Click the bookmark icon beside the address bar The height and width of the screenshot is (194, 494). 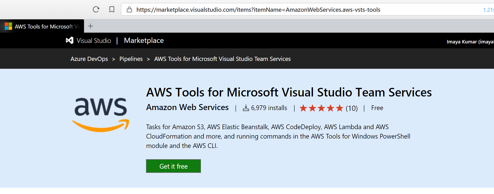(112, 9)
